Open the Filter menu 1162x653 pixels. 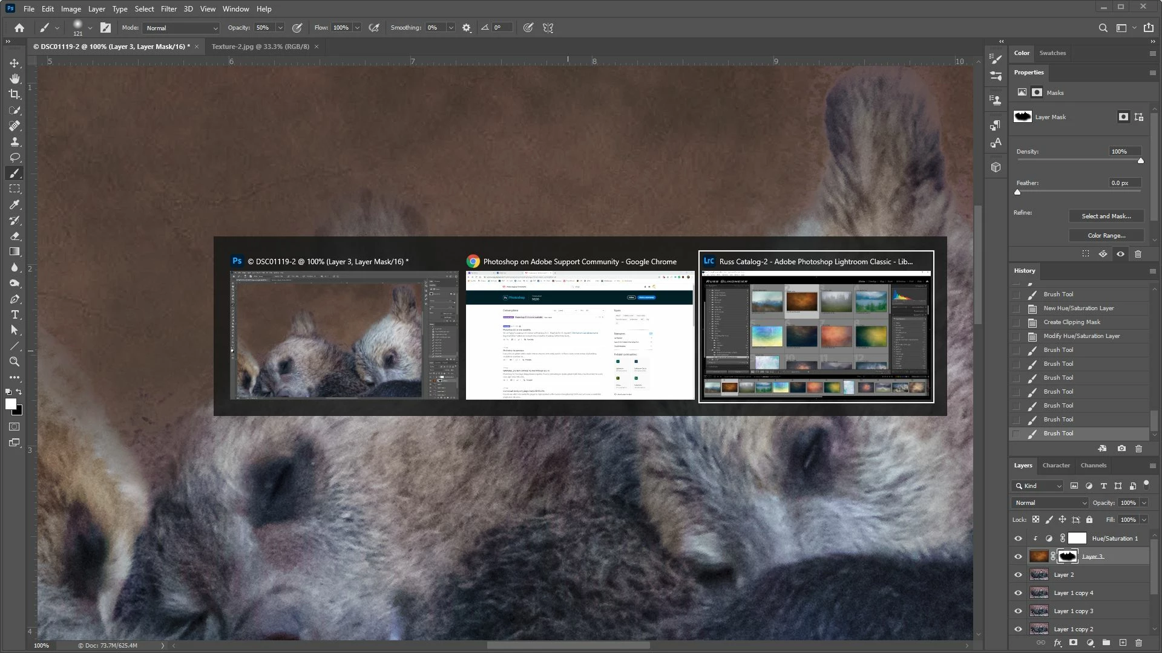coord(168,9)
